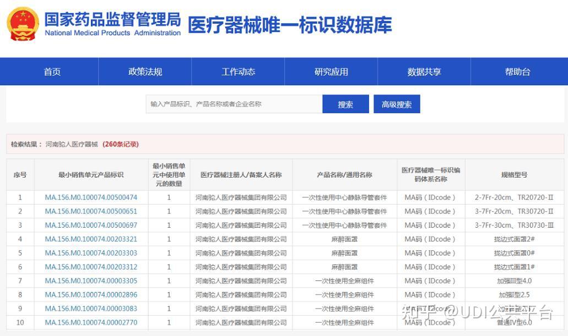Open product link MA.156.M0.100074.00500651
Image resolution: width=568 pixels, height=336 pixels.
tap(91, 211)
